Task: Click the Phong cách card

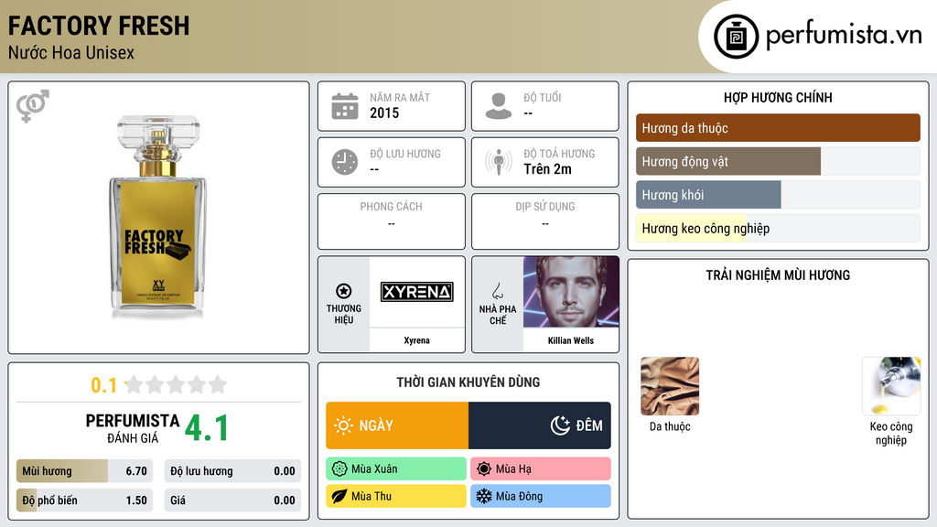Action: 392,221
